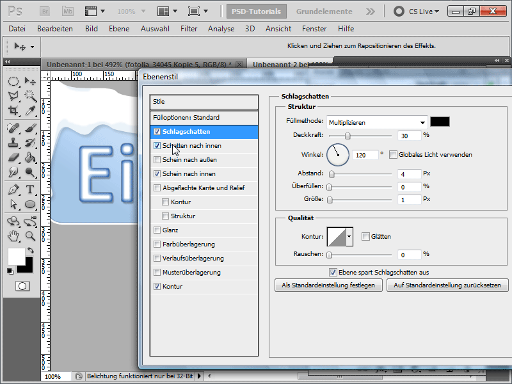Select the Eyedropper tool
This screenshot has width=512, height=384.
coord(30,110)
